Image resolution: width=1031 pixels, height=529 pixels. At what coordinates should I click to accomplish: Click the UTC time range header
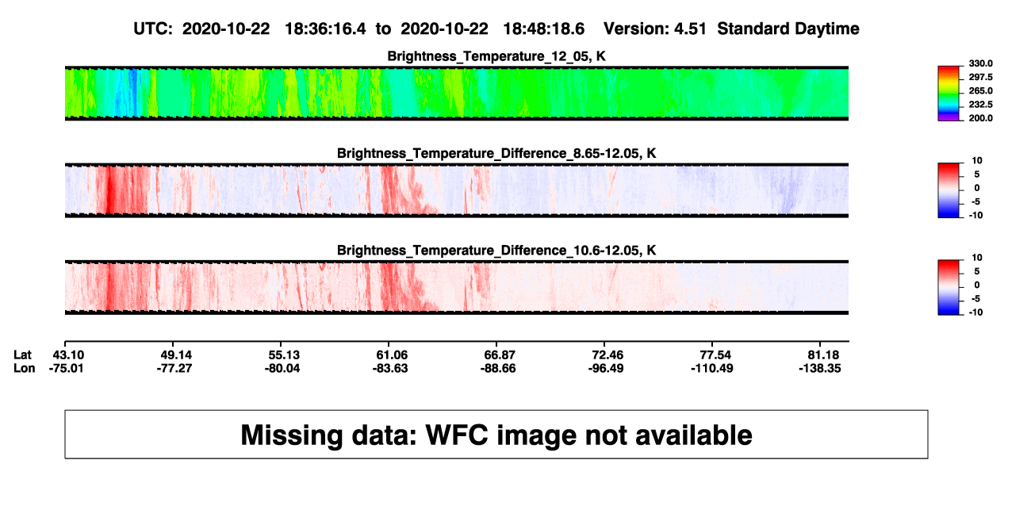[x=360, y=29]
